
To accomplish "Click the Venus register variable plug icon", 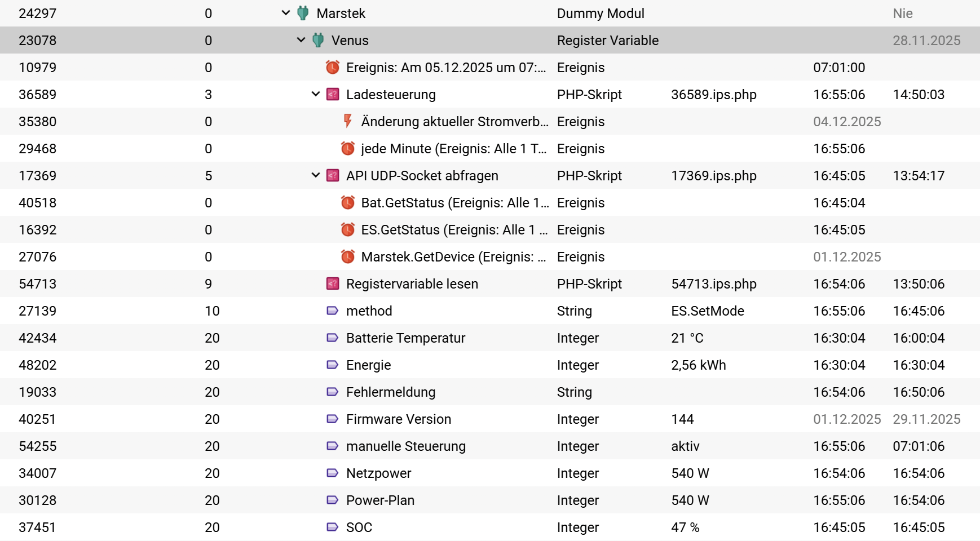I will pos(318,40).
